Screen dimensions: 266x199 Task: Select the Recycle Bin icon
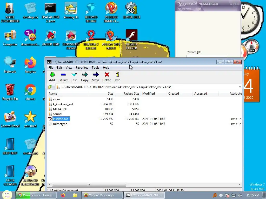coord(10,92)
